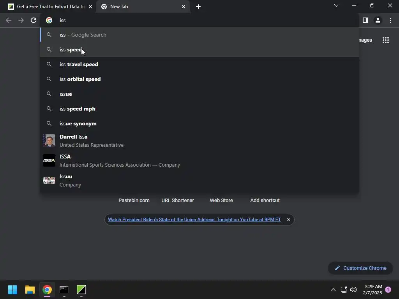
Task: Open tab search chevron dropdown
Action: (336, 5)
